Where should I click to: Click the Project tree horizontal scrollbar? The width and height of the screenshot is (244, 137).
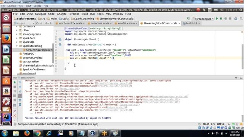point(26,74)
